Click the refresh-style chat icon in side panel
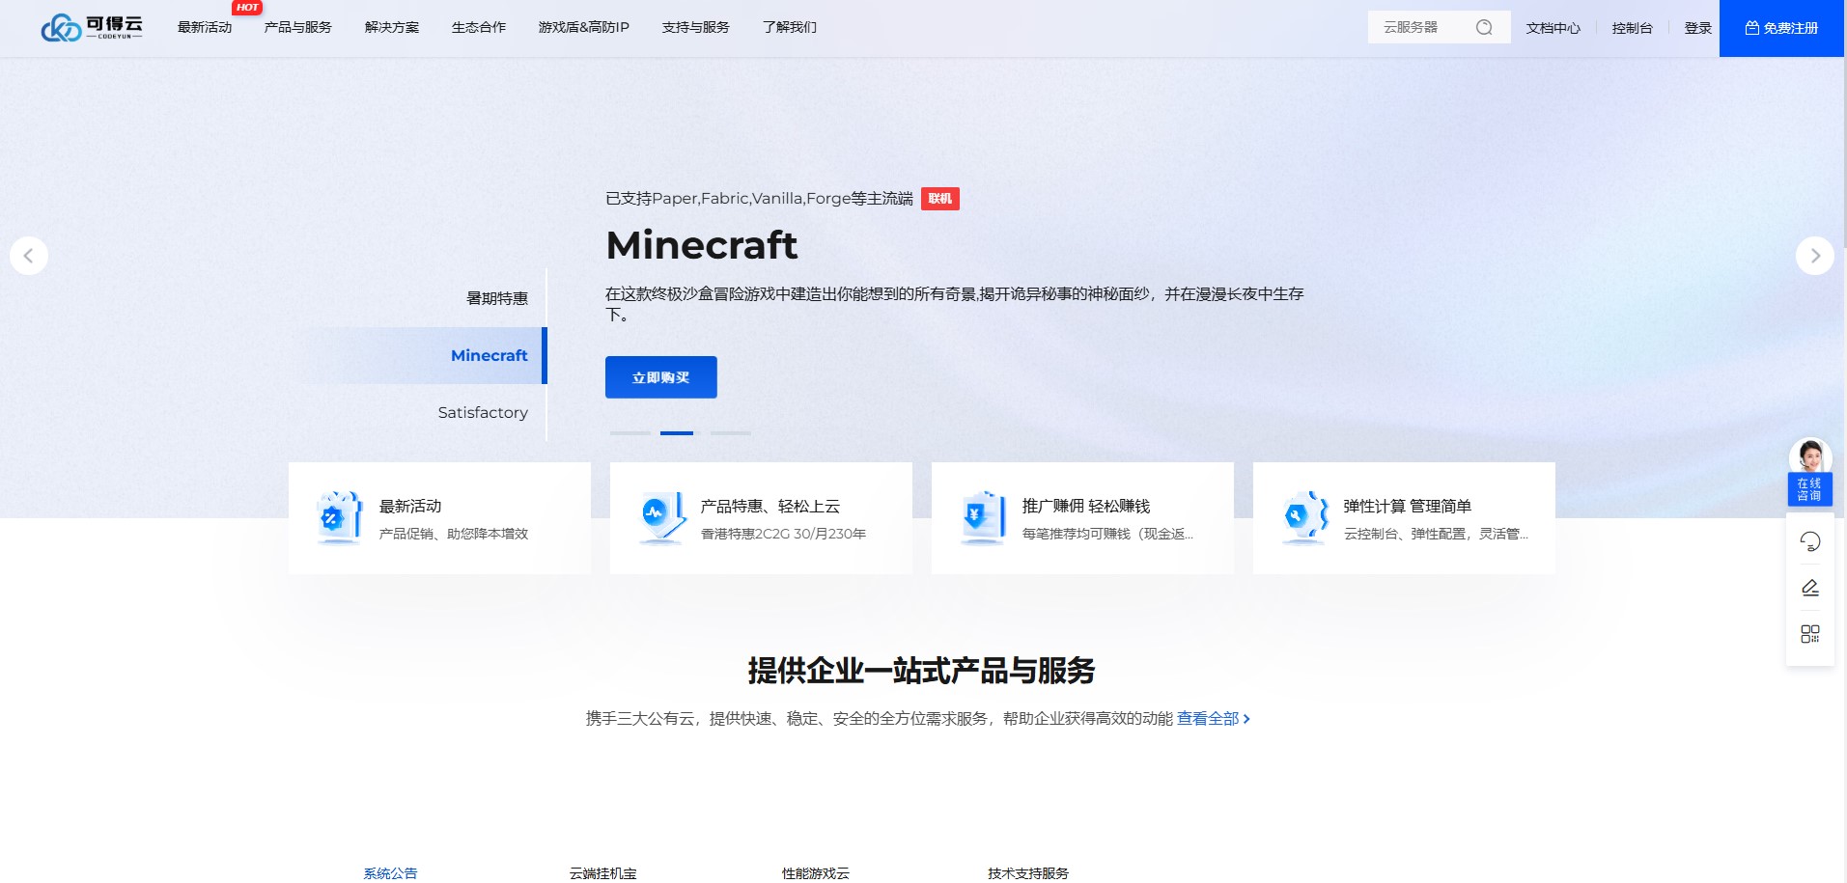The image size is (1847, 883). point(1810,541)
